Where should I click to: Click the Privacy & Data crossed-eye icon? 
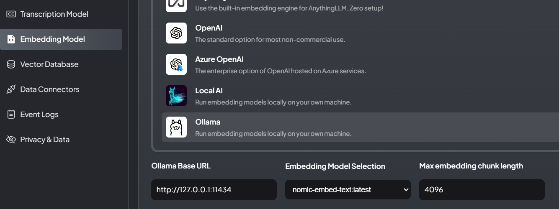click(11, 140)
